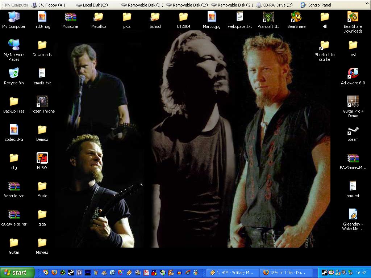Expand the My Computer toolbar overflow chevron
The height and width of the screenshot is (278, 371).
pyautogui.click(x=367, y=5)
